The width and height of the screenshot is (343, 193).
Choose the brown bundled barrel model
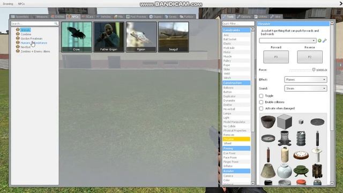point(317,171)
